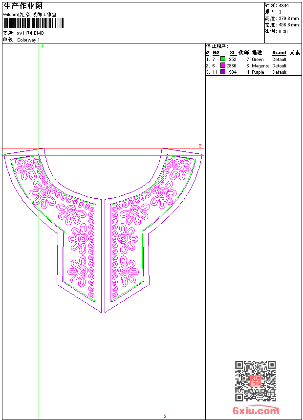Viewport: 303px width, 420px height.
Task: Select stitch count '904' in Purple row
Action: point(233,72)
